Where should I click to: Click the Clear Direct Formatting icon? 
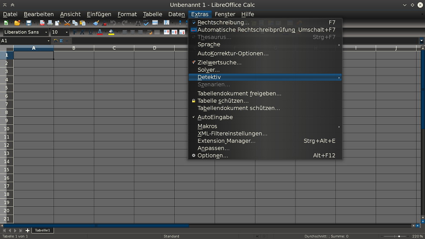pos(104,23)
